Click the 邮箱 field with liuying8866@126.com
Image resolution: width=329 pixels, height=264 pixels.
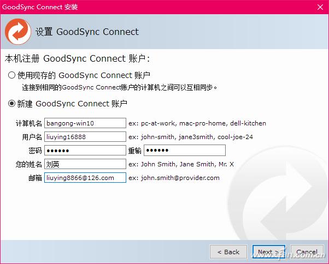tap(85, 178)
